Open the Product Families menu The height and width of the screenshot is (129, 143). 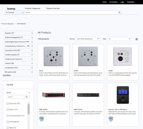click(53, 9)
